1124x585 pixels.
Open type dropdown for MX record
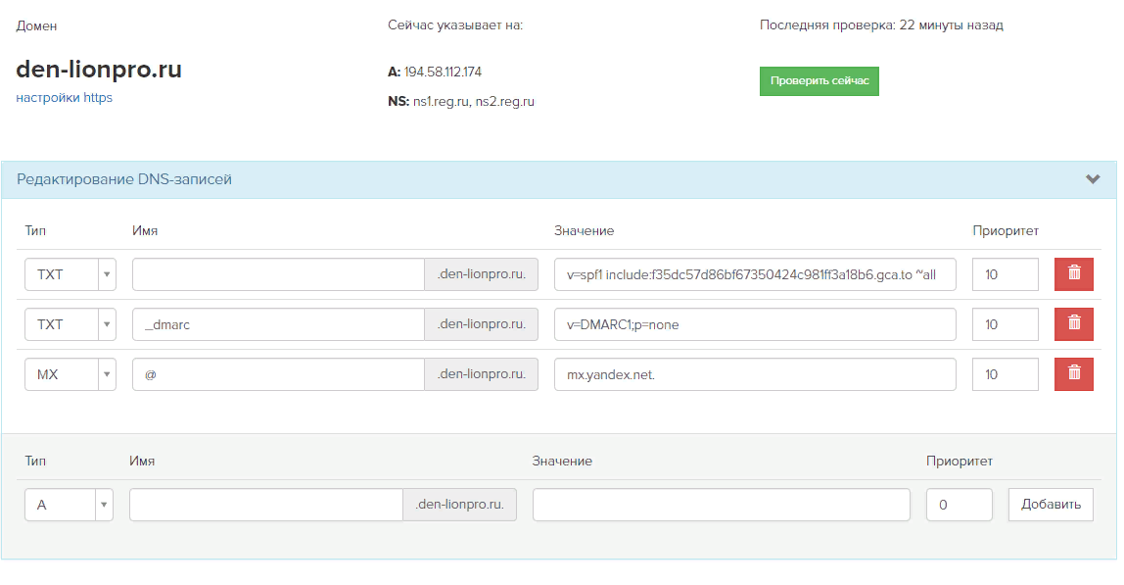coord(70,374)
